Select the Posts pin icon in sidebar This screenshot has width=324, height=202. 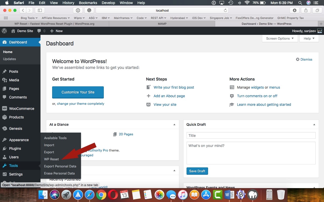pyautogui.click(x=6, y=71)
